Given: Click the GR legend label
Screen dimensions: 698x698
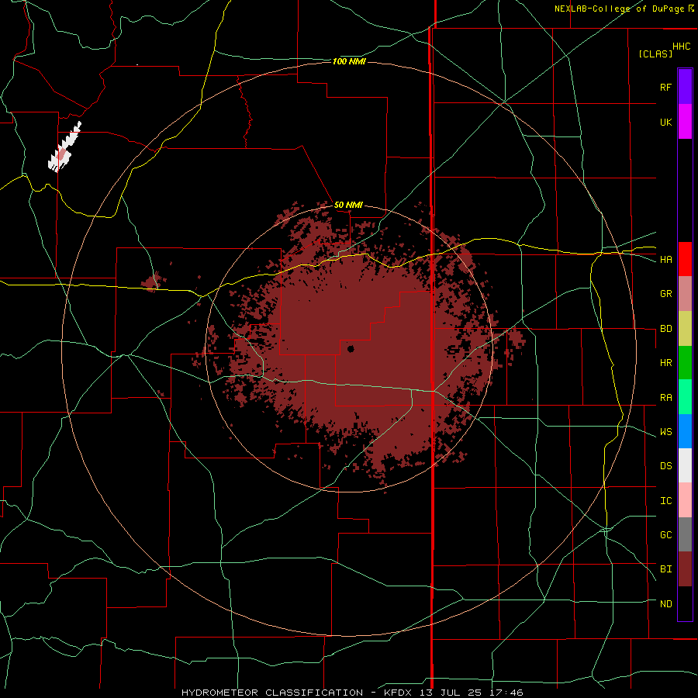Looking at the screenshot, I should coord(665,294).
